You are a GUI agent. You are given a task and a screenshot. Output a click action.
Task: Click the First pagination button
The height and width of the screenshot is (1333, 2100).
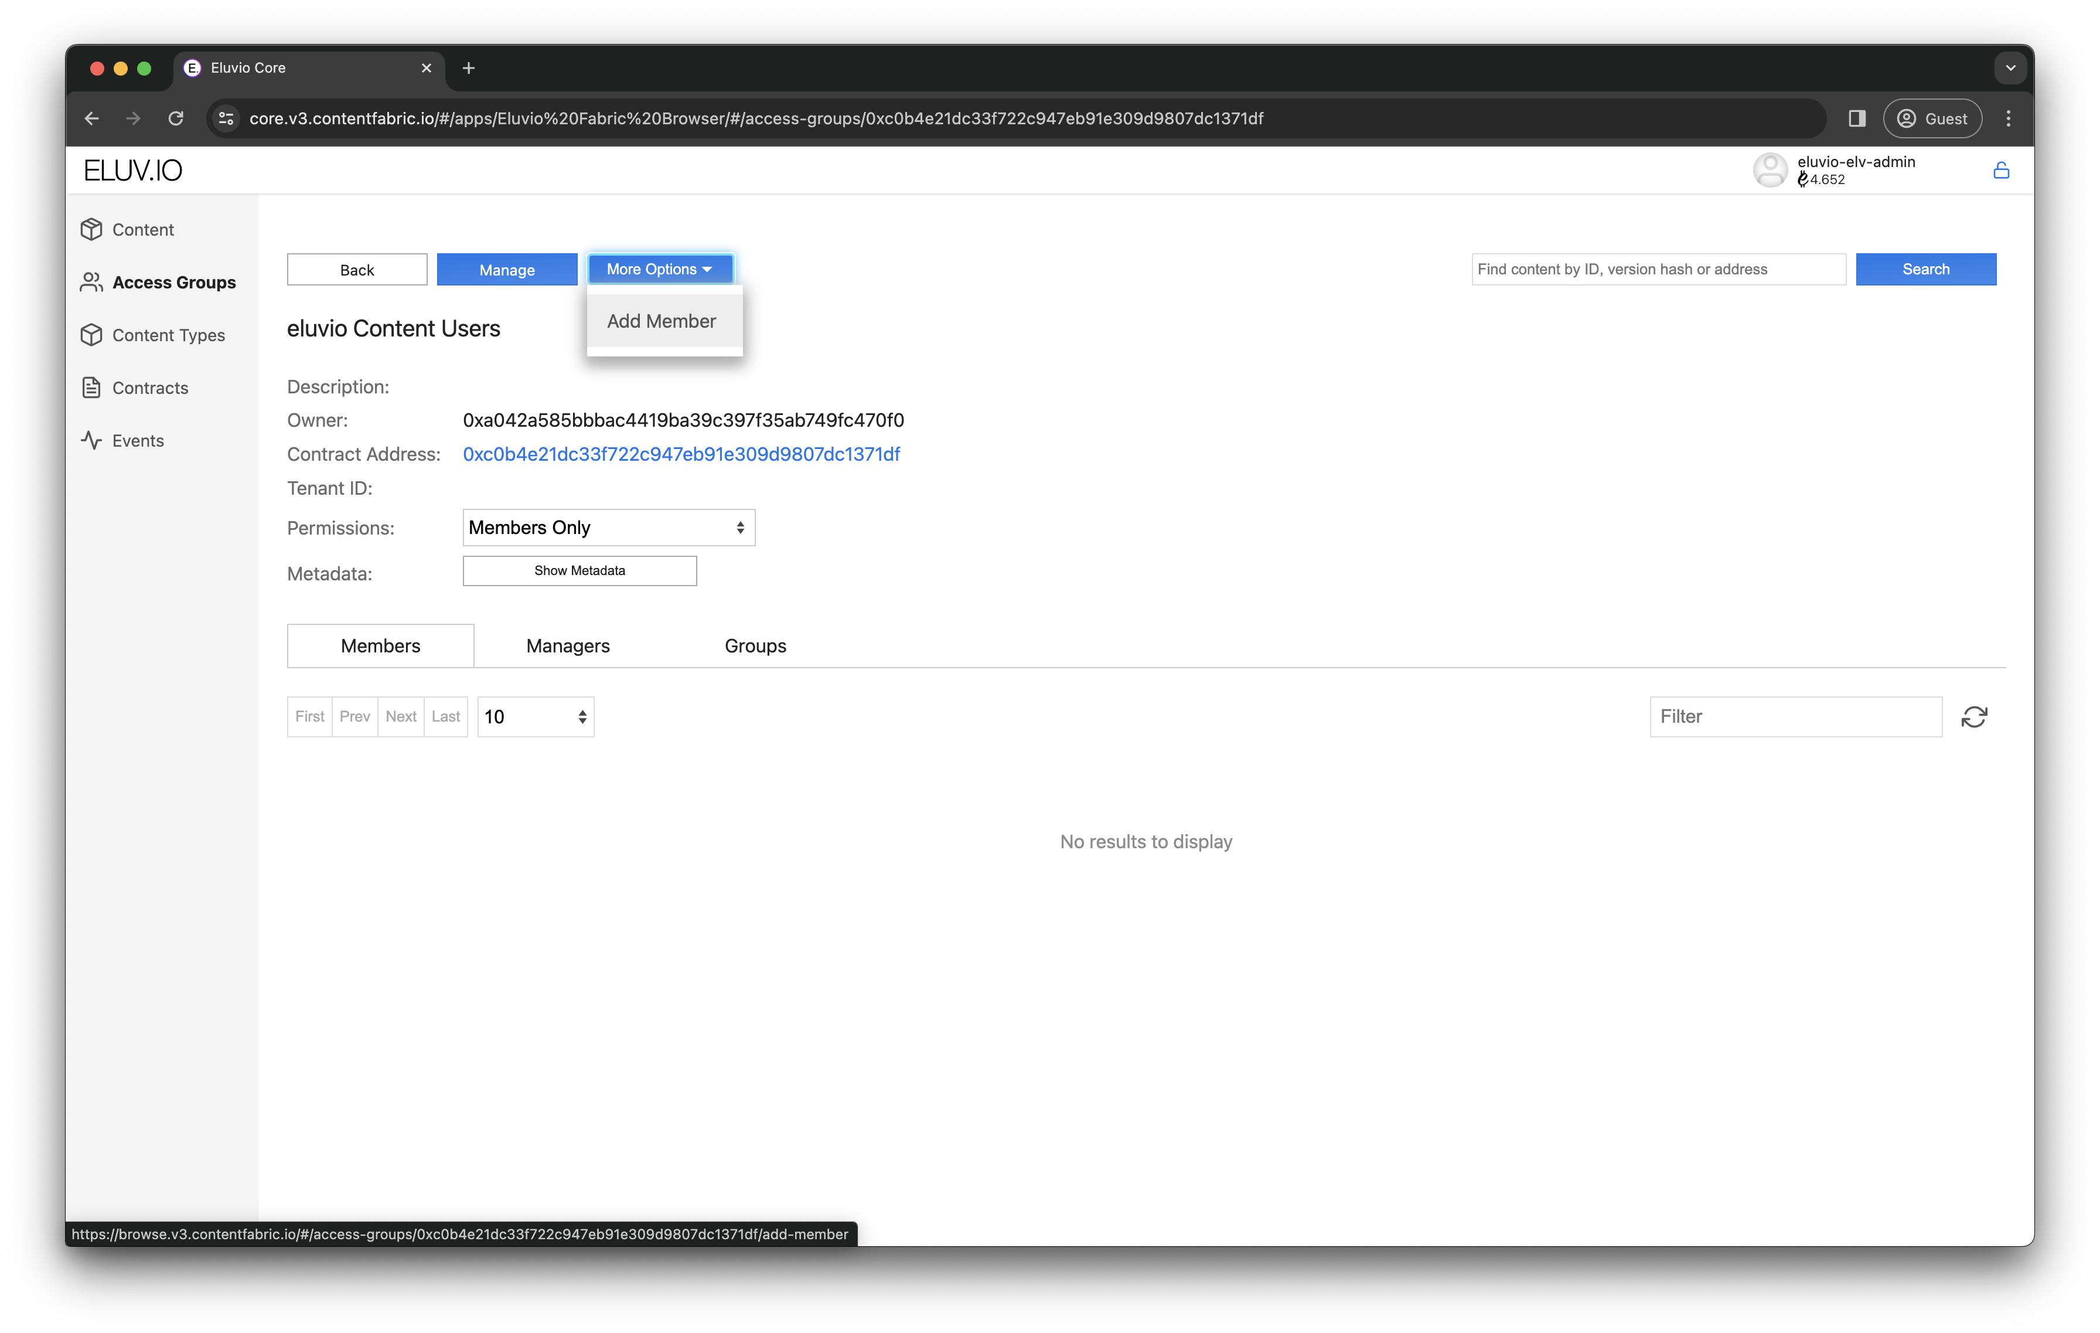(309, 716)
